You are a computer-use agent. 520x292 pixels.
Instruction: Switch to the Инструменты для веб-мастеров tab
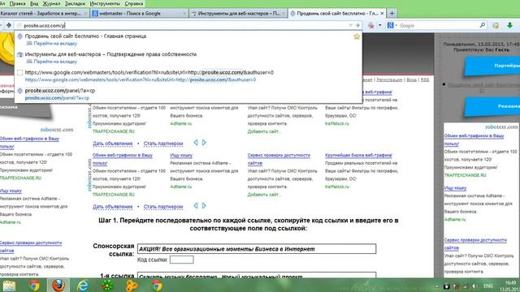click(238, 14)
